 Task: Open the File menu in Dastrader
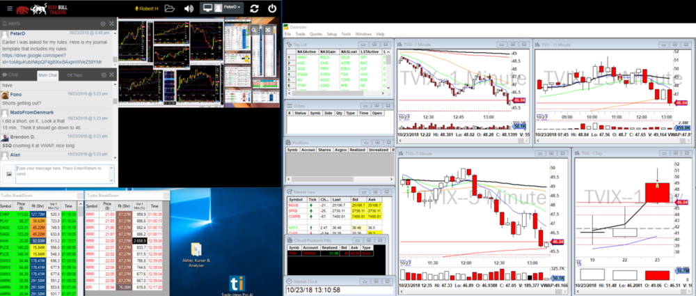pyautogui.click(x=287, y=34)
